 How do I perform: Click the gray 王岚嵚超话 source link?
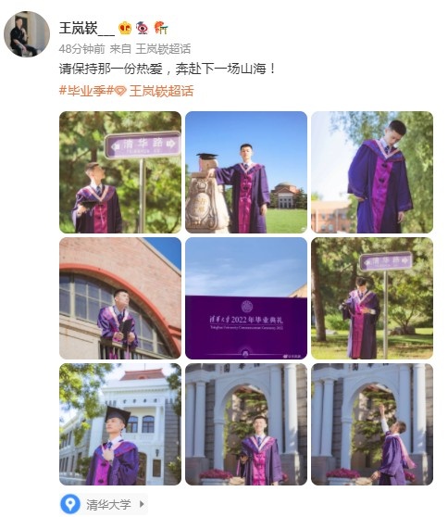(163, 49)
